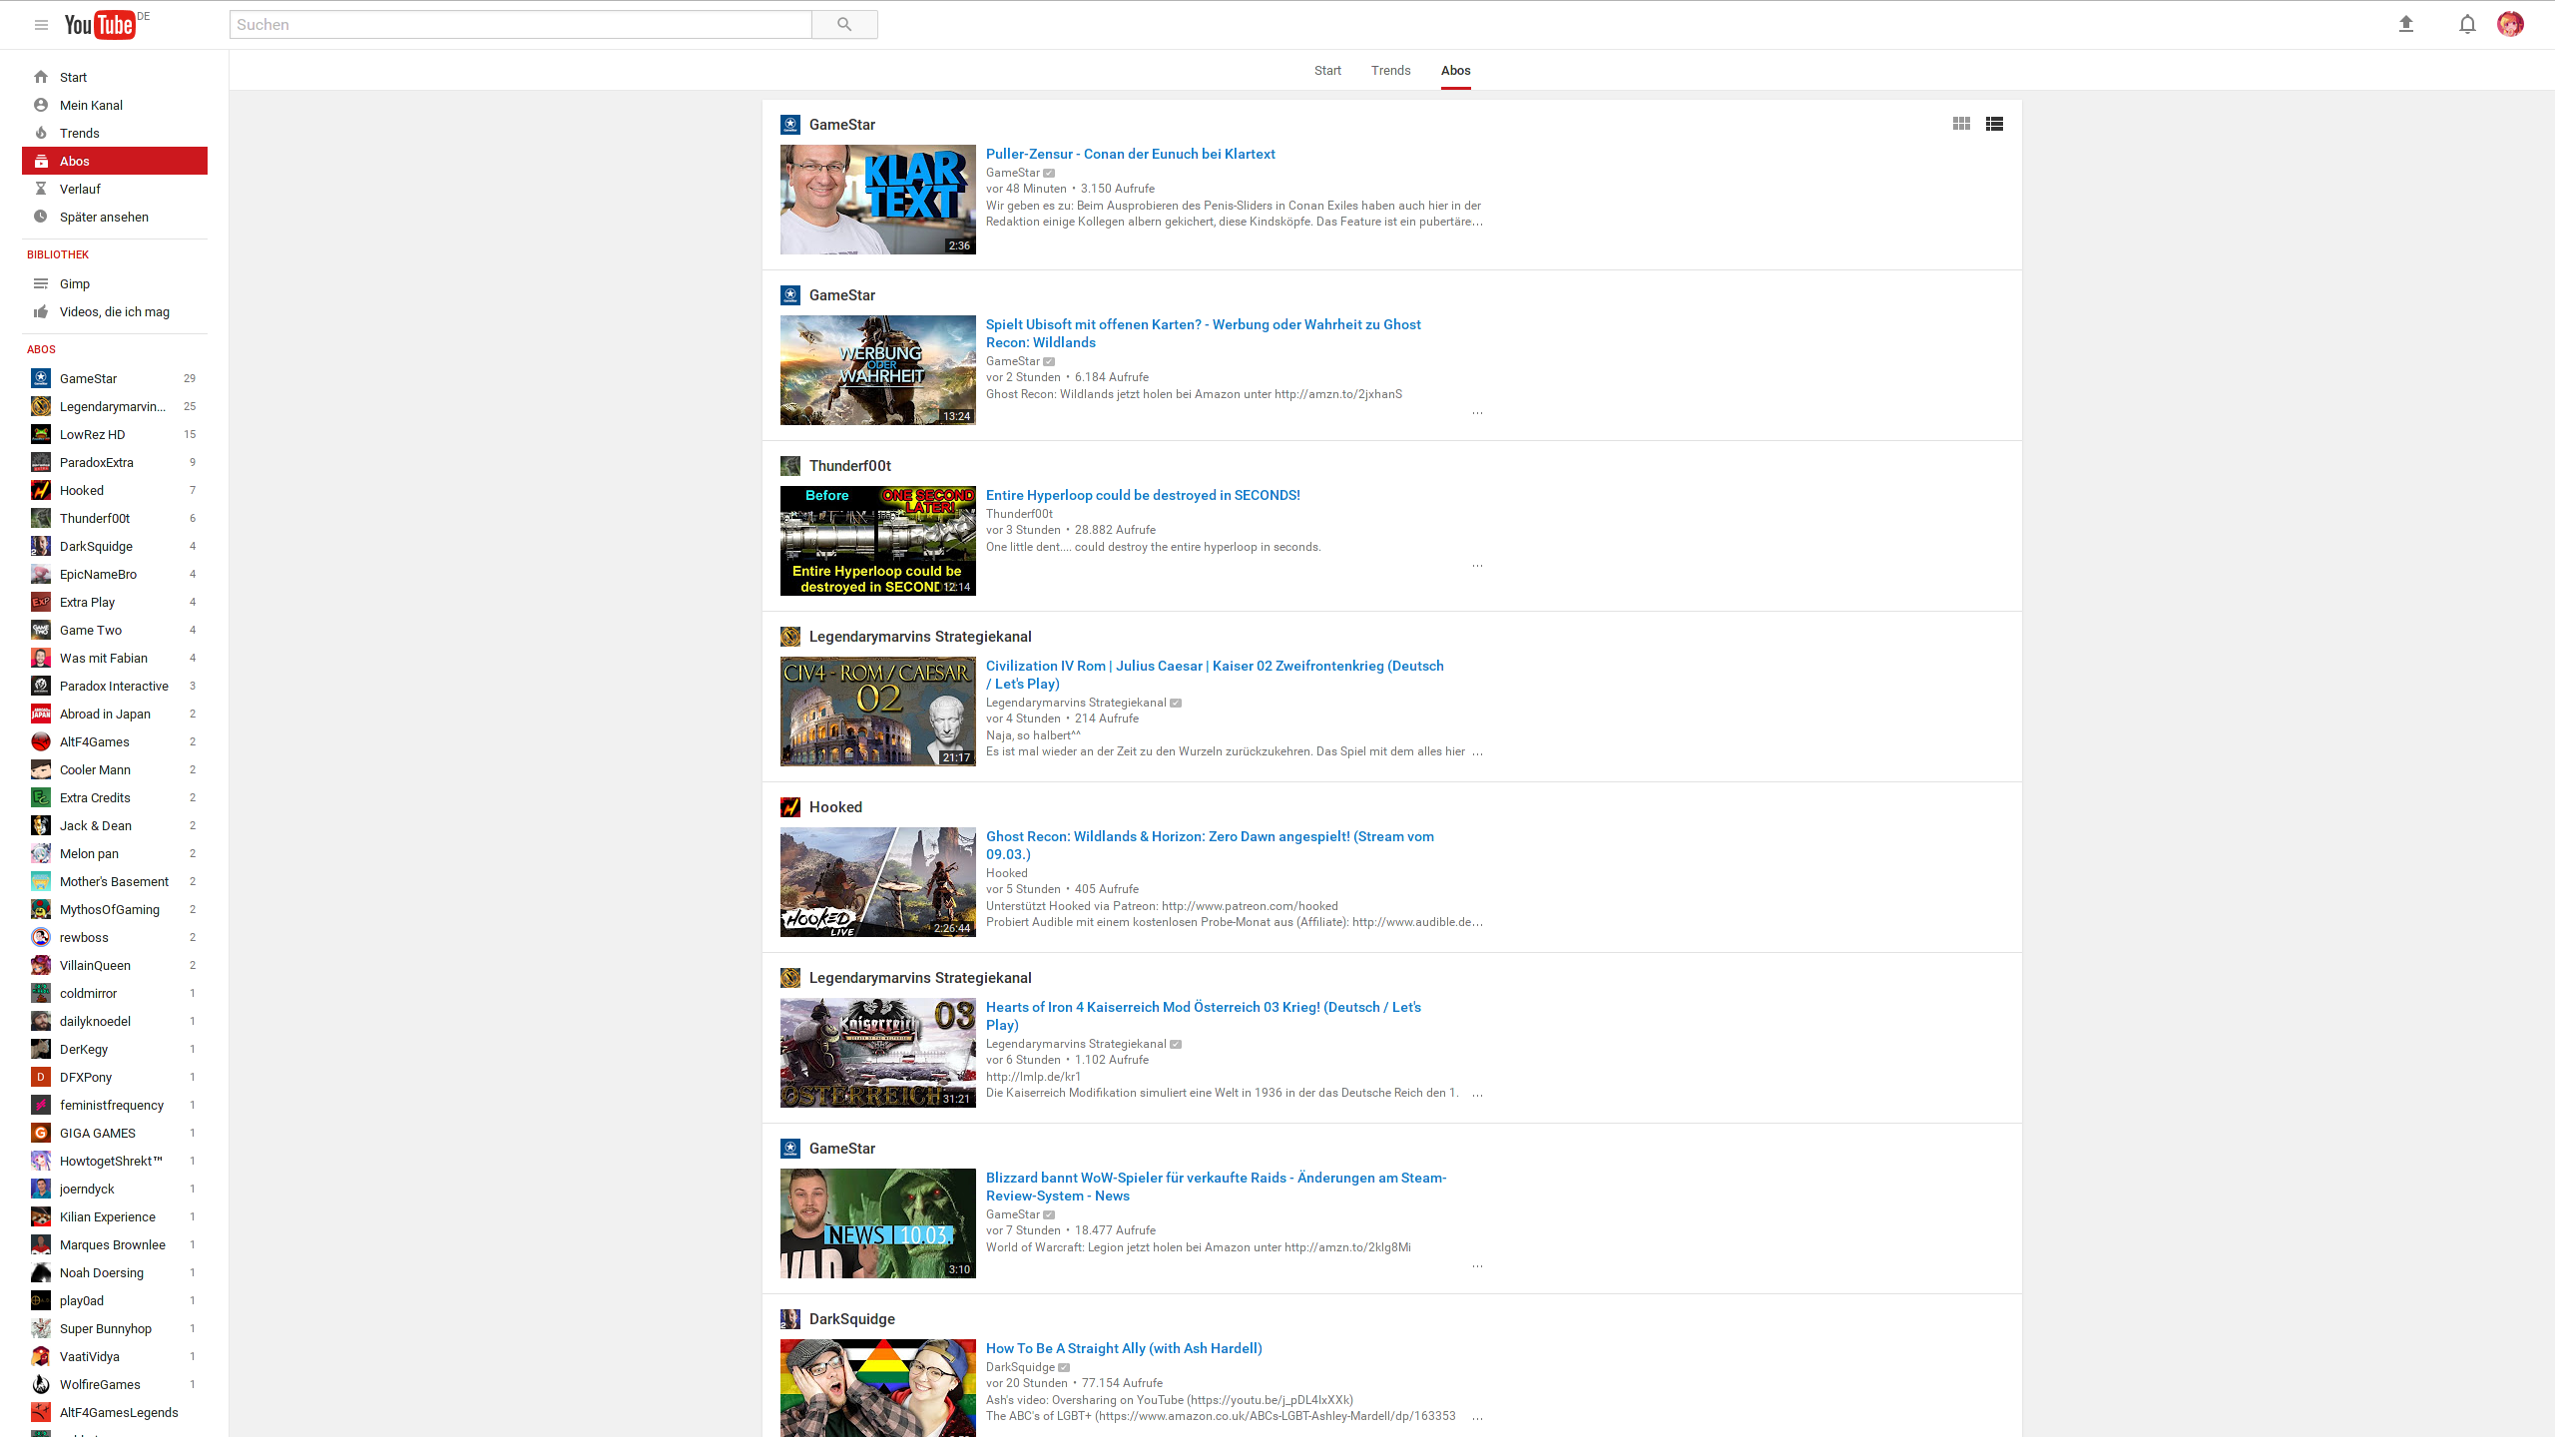Image resolution: width=2555 pixels, height=1437 pixels.
Task: Open Mother's Basement subscription
Action: coord(115,881)
